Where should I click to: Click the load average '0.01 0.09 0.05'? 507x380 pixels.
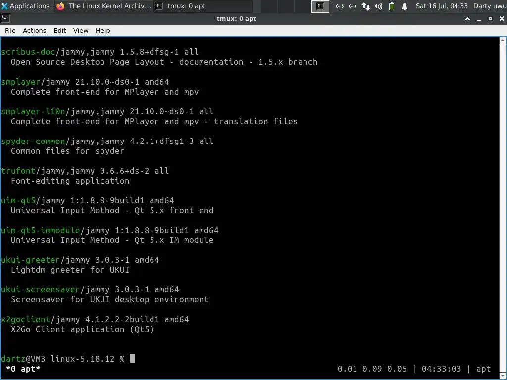372,369
